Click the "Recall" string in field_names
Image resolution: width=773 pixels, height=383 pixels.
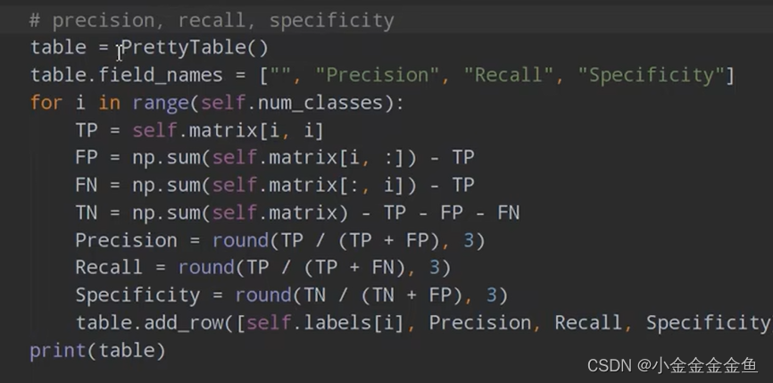click(508, 75)
